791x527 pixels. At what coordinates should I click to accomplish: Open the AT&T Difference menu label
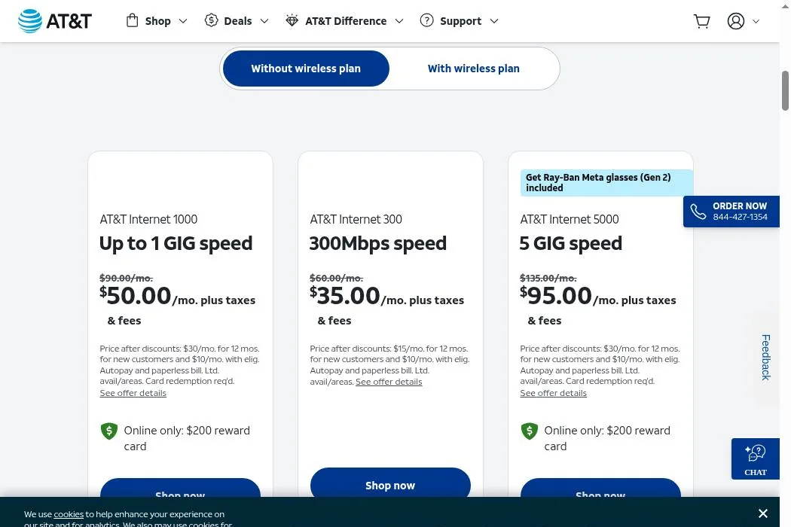point(346,21)
